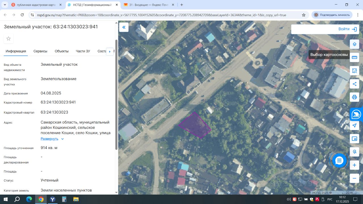This screenshot has height=204, width=363.
Task: Collapse the info panel with the double-chevron button
Action: [x=124, y=27]
